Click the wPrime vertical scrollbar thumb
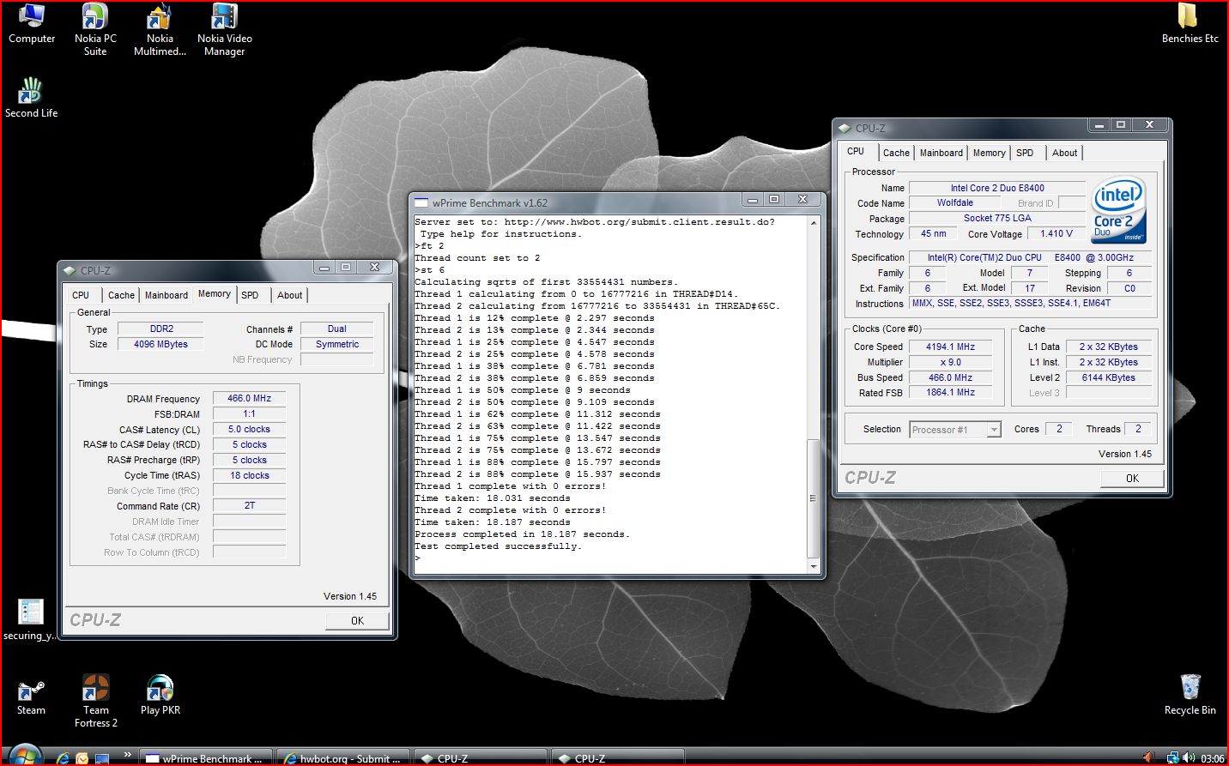The width and height of the screenshot is (1229, 766). click(814, 498)
